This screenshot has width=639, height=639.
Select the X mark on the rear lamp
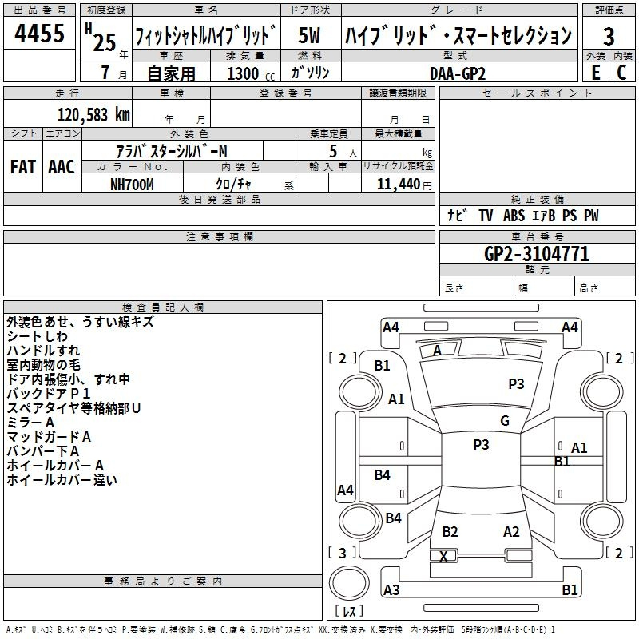(444, 556)
